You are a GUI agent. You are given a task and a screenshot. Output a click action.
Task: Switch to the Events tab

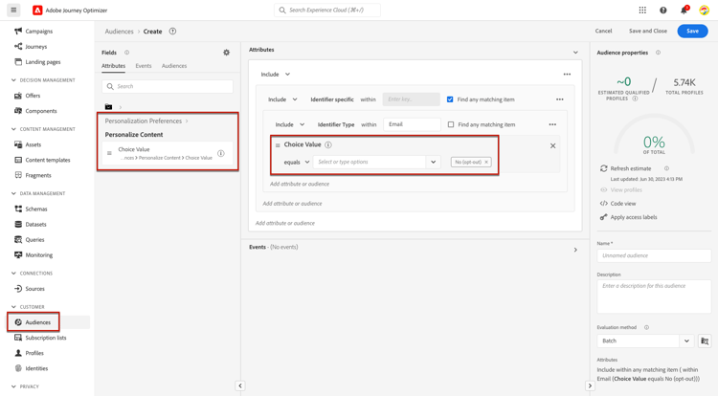(x=144, y=66)
